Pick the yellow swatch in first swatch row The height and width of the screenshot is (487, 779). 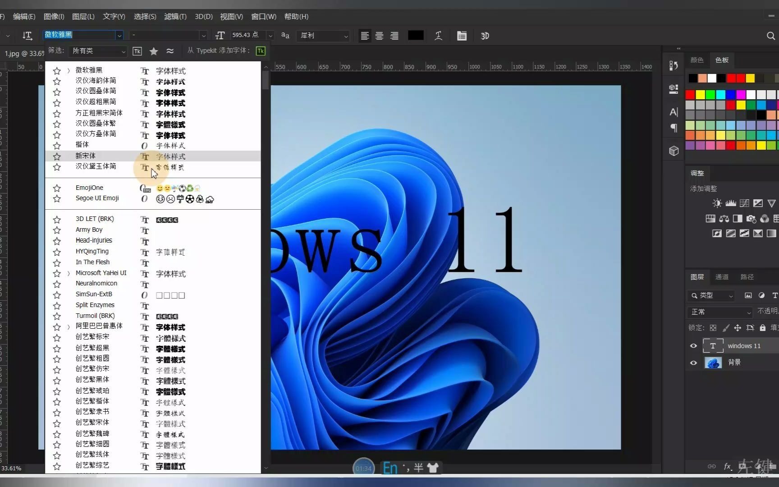[750, 78]
